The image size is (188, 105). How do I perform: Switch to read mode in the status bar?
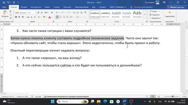click(x=147, y=97)
